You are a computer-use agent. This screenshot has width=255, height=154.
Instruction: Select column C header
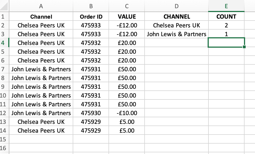pyautogui.click(x=127, y=6)
